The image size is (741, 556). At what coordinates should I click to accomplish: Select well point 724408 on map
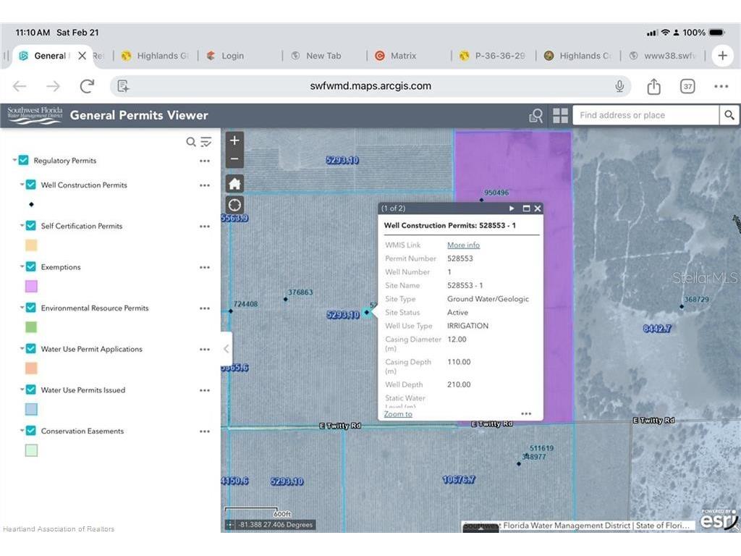pyautogui.click(x=231, y=311)
